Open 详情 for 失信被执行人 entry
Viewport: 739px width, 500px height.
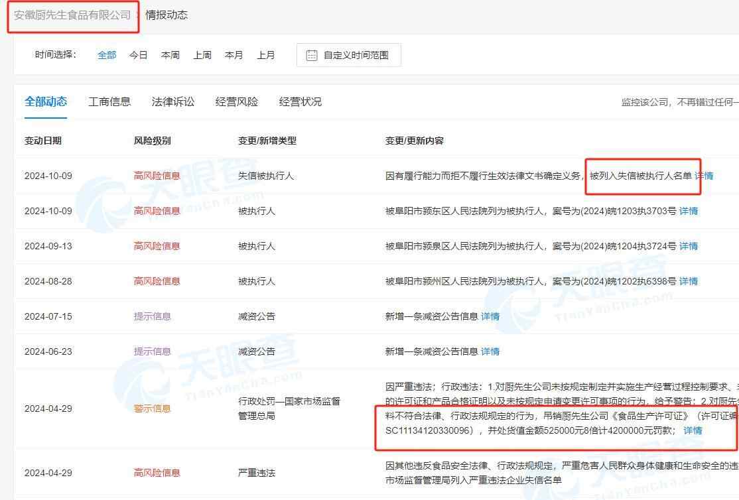click(x=704, y=176)
